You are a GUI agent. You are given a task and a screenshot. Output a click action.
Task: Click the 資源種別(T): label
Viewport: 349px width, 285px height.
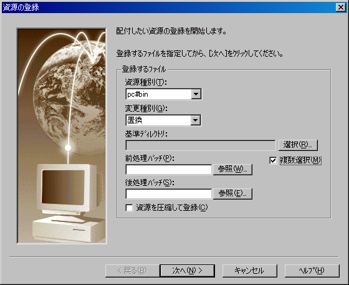point(146,82)
